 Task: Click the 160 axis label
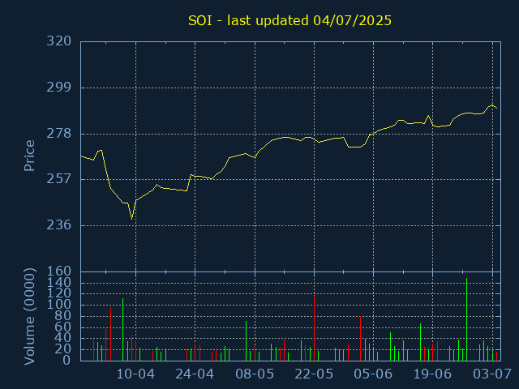click(59, 271)
